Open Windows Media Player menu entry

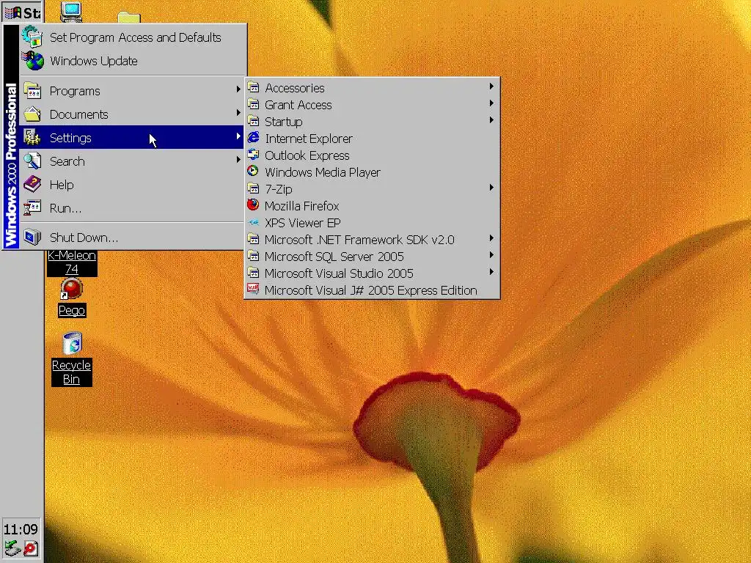click(x=372, y=172)
